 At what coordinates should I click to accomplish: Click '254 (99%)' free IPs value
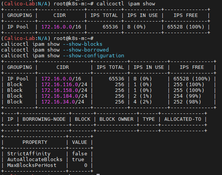(187, 96)
